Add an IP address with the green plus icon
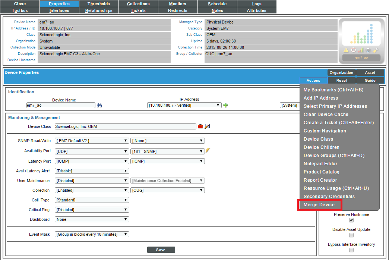Viewport: 389px width, 260px height. pos(225,105)
